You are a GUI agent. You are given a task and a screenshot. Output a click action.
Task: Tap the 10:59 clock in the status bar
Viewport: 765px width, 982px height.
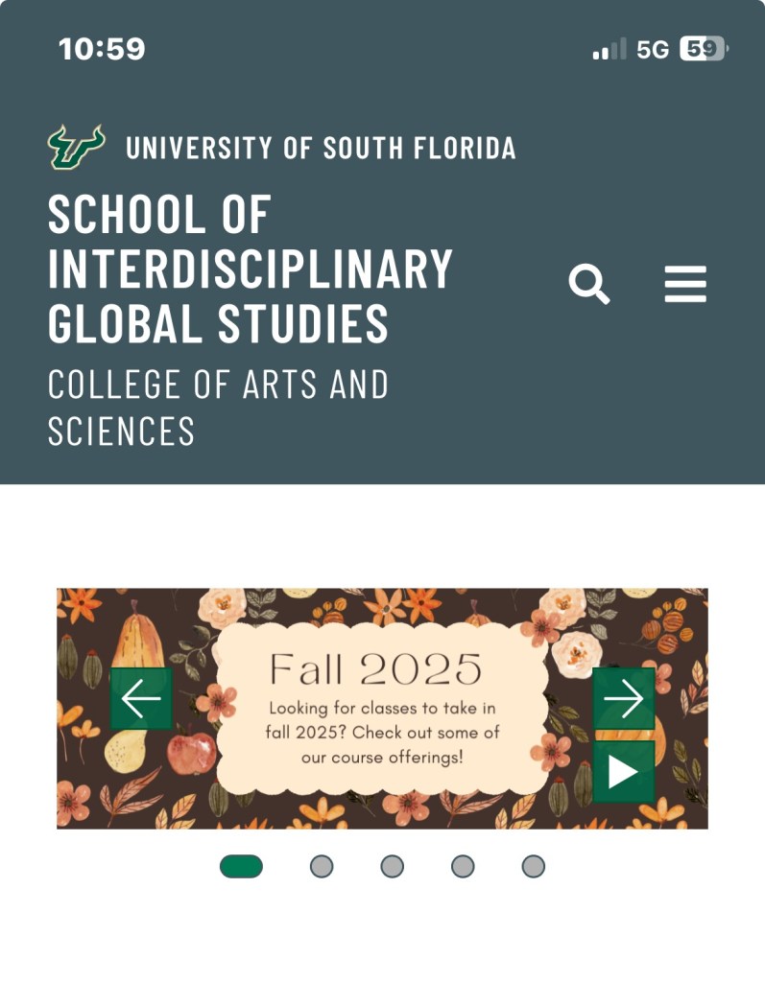pyautogui.click(x=102, y=49)
